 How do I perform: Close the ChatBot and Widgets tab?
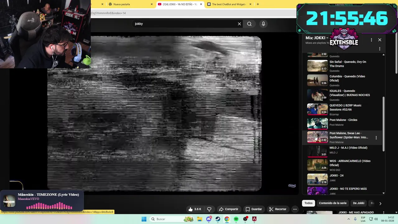(x=251, y=4)
